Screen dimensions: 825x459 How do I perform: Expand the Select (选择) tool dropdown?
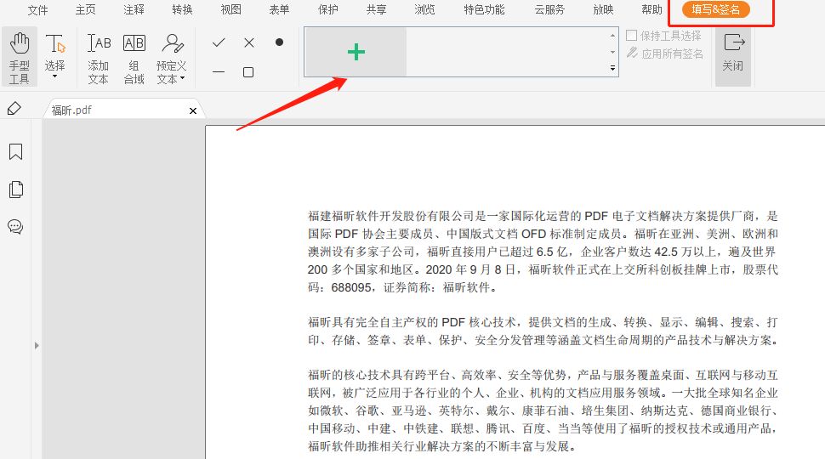(x=55, y=76)
